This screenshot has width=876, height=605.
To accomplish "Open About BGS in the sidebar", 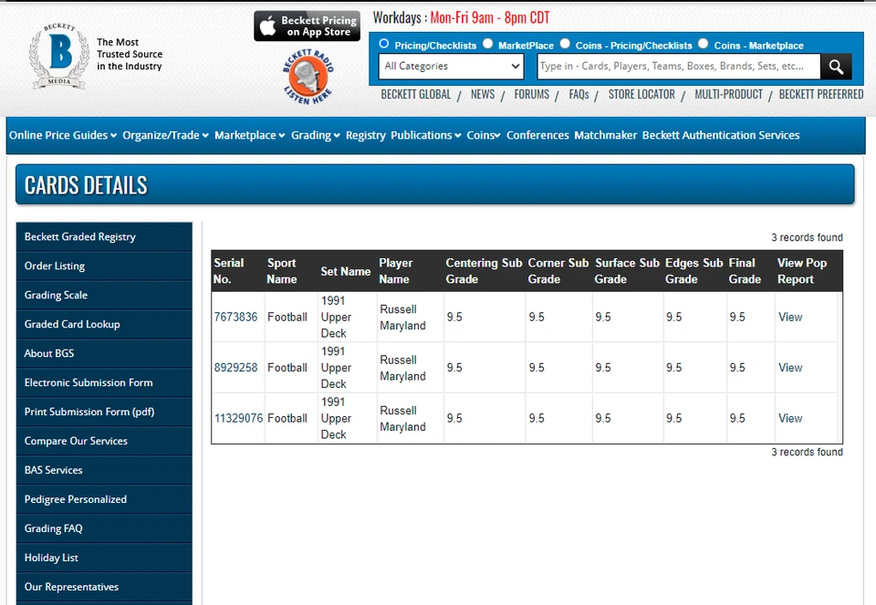I will pos(104,353).
